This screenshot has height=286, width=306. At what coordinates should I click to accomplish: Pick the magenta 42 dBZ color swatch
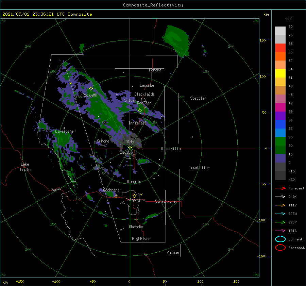280,107
